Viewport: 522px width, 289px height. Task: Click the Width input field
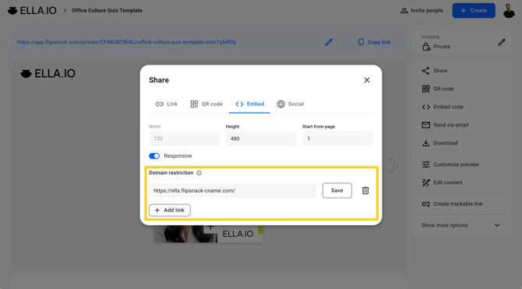click(x=184, y=139)
